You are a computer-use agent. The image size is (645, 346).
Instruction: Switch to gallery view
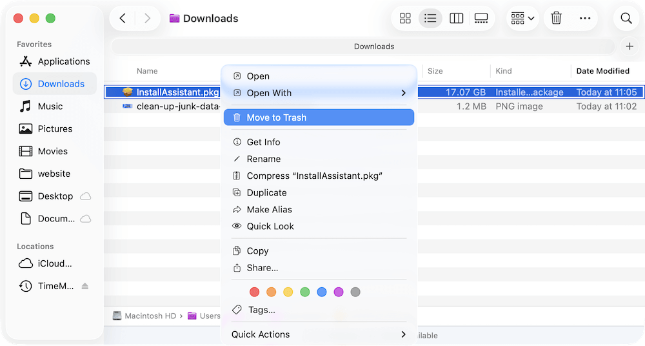481,18
